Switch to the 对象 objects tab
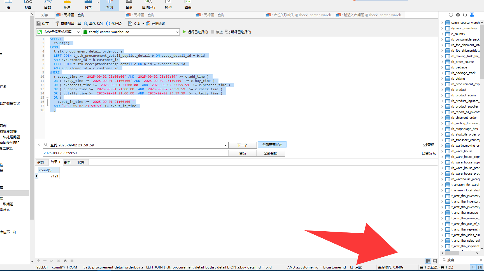Viewport: 484px width, 271px height. [45, 15]
